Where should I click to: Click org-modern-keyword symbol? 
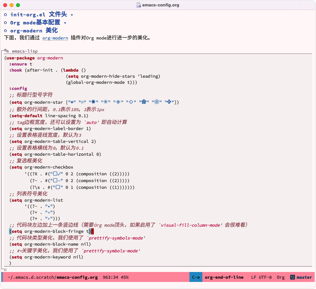48,257
